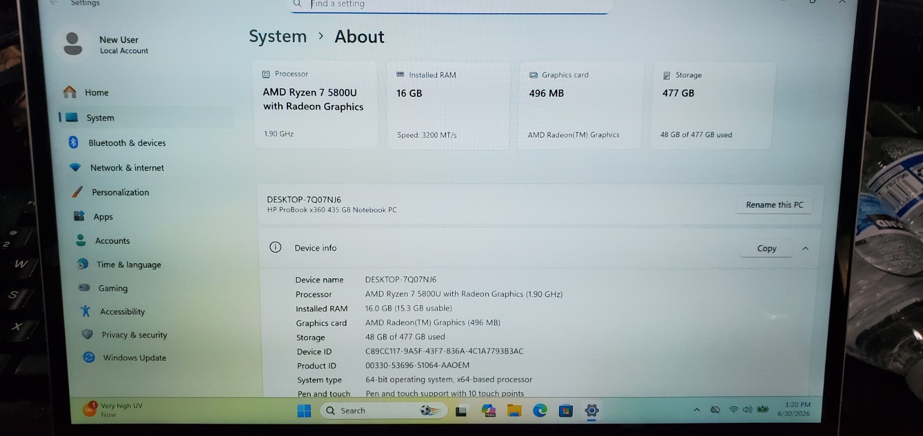Image resolution: width=923 pixels, height=436 pixels.
Task: Click the battery tray icon
Action: [x=763, y=410]
